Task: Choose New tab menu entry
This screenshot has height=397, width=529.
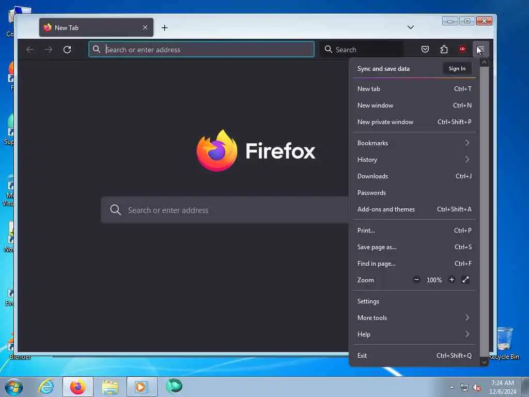Action: 414,89
